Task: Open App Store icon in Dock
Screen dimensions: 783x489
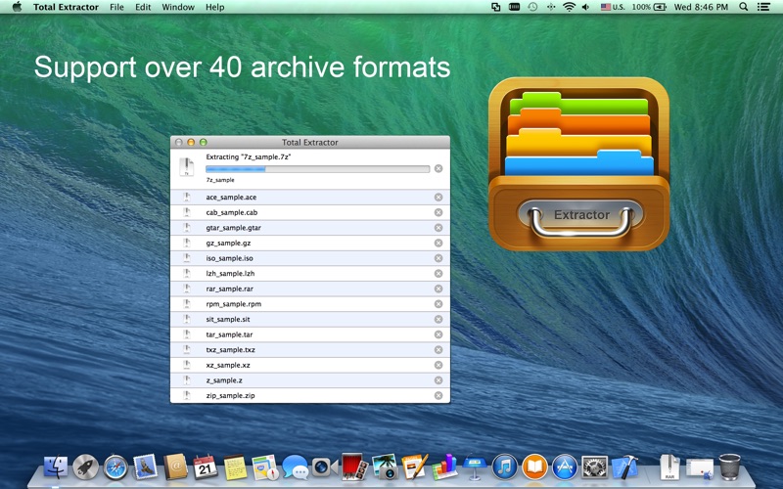Action: click(565, 467)
